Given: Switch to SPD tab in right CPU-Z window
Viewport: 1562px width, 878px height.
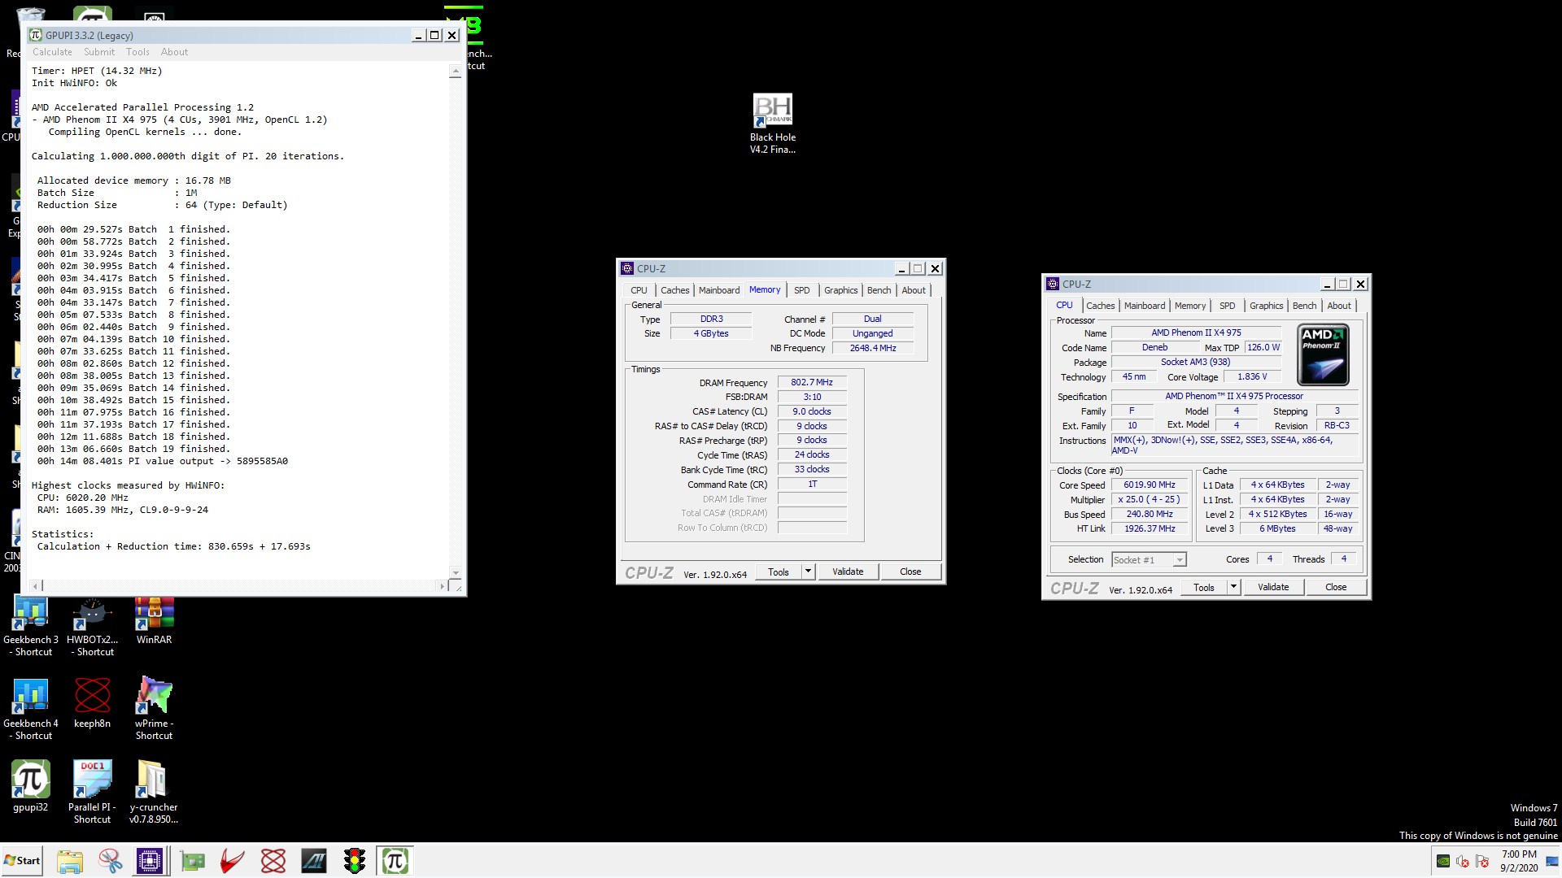Looking at the screenshot, I should (1228, 306).
